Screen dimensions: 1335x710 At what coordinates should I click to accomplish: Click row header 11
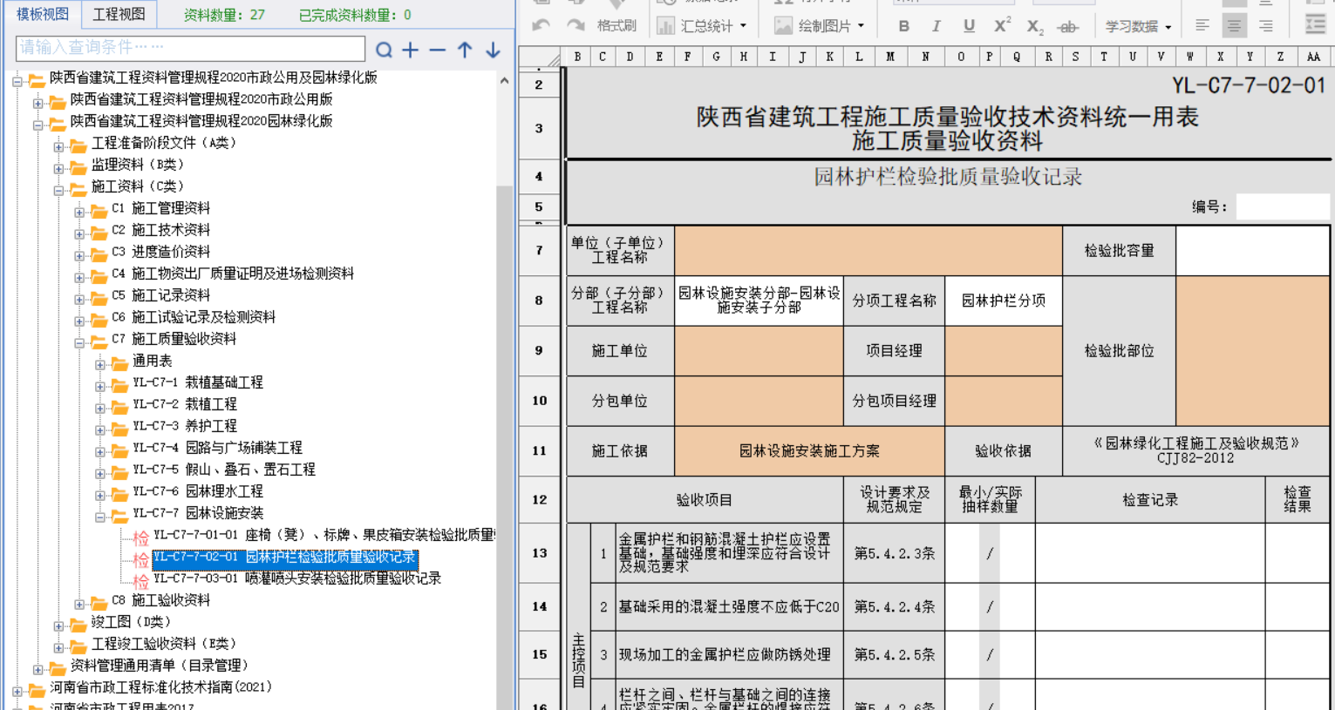point(540,451)
